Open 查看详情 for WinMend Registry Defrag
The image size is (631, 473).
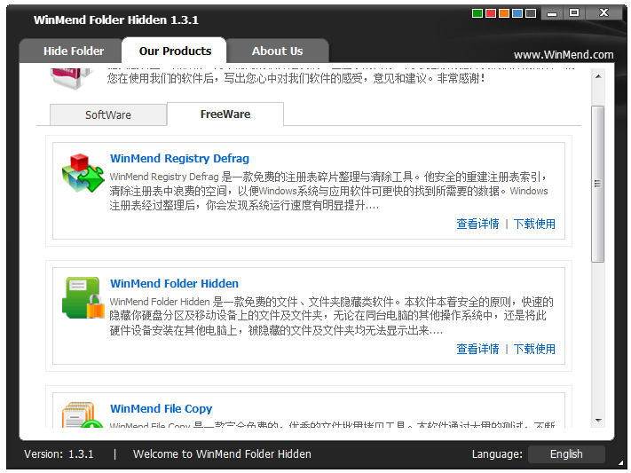click(x=477, y=224)
